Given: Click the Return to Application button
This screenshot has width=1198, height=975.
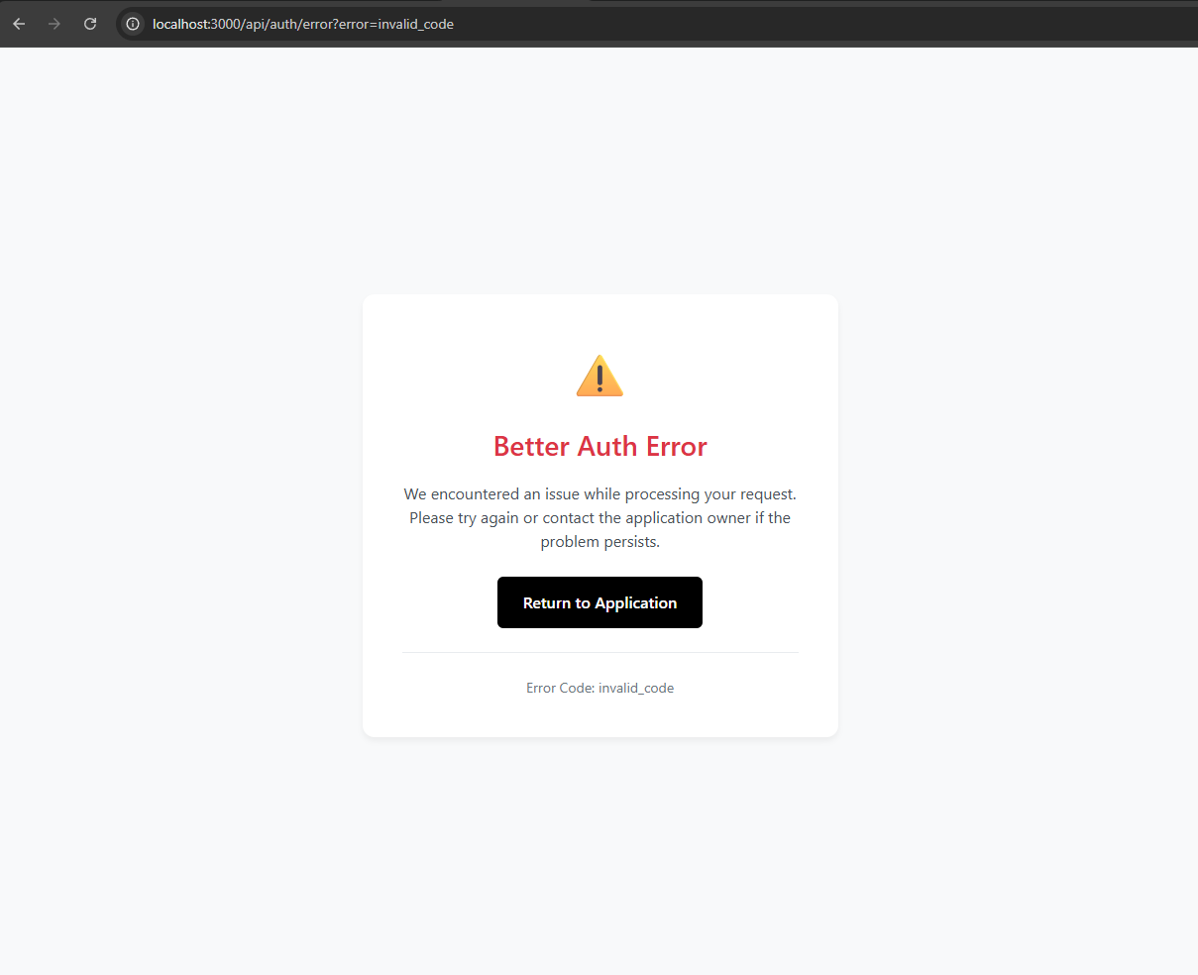Looking at the screenshot, I should (599, 602).
